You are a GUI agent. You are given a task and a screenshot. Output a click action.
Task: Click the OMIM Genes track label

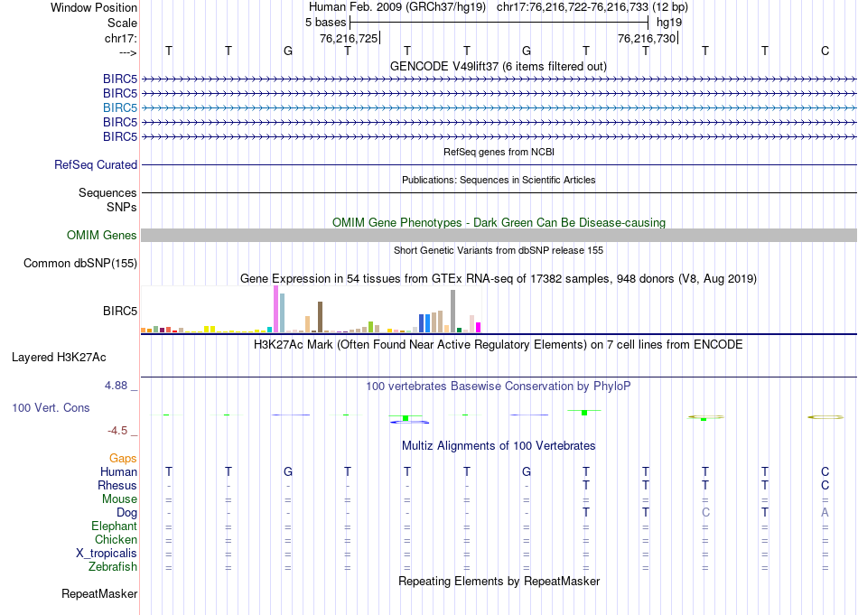click(x=101, y=236)
